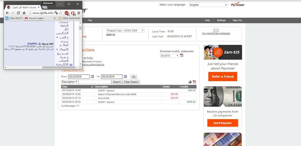Screen dimensions: 301x146
Task: Click the $306.00 credit amount
Action: pos(191,102)
